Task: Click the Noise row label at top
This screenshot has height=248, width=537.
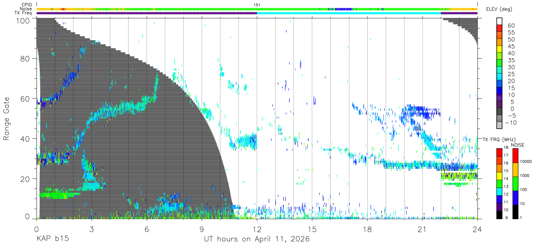Action: click(26, 9)
